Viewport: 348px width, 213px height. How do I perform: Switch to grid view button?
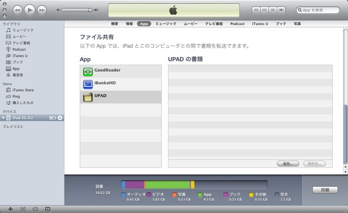273,10
